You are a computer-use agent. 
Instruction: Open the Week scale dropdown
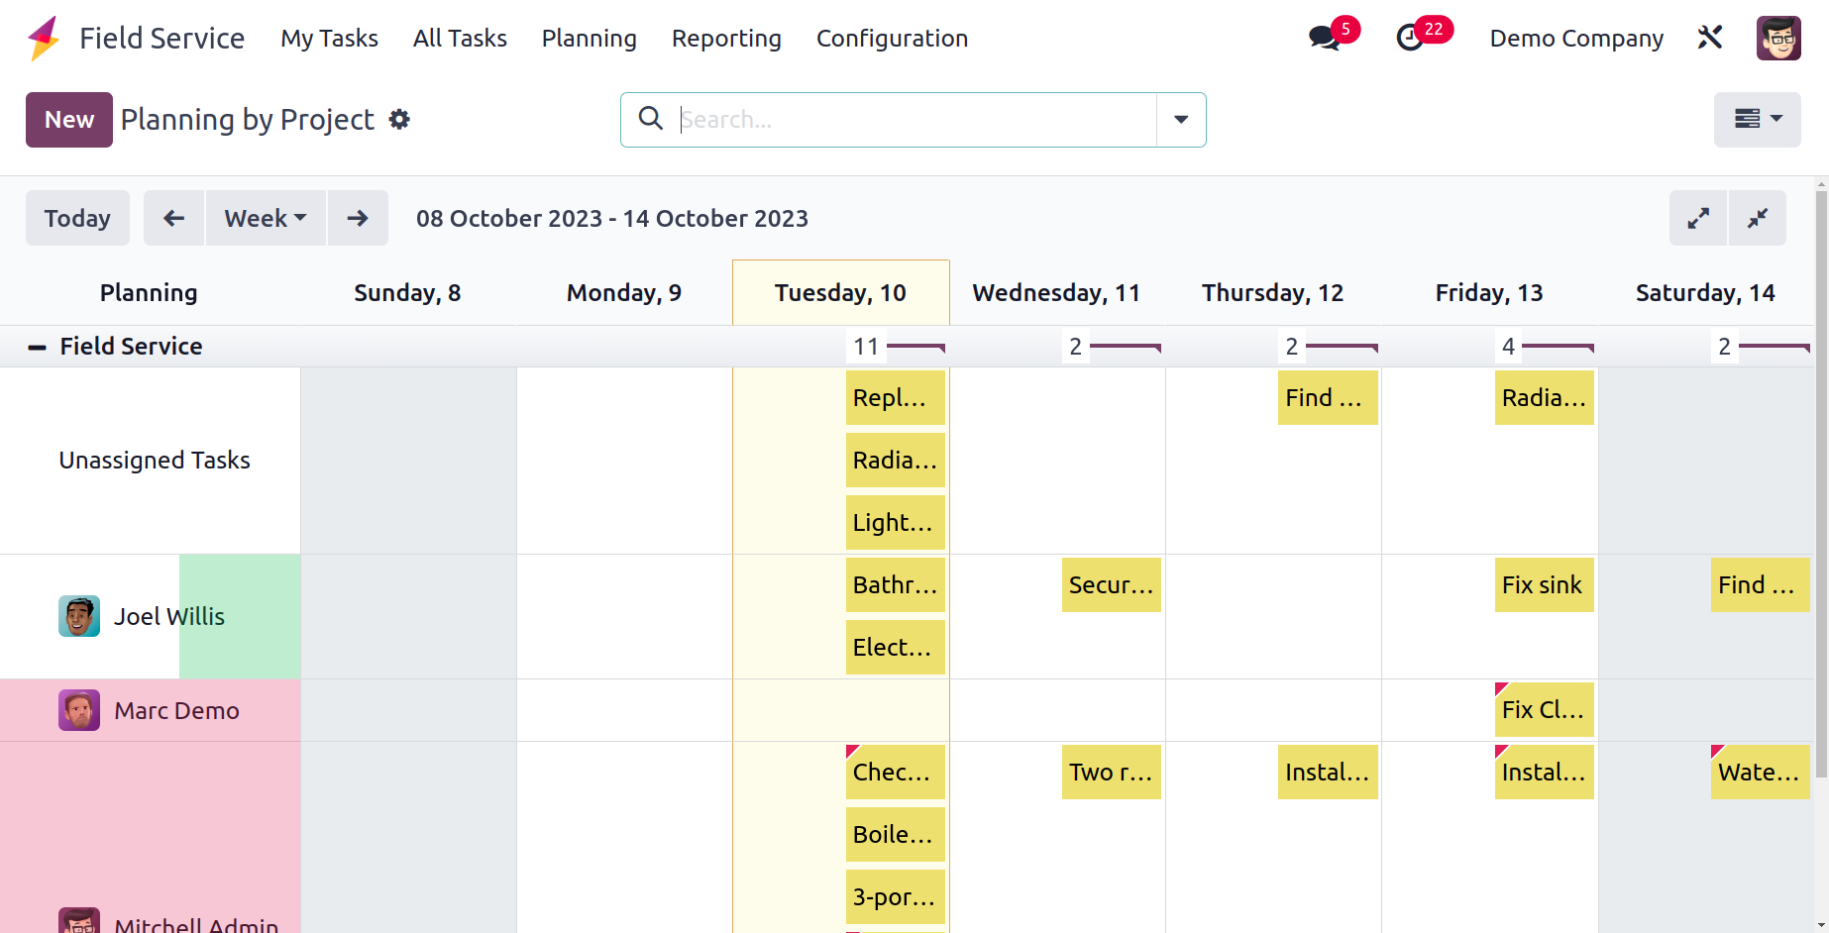click(266, 218)
